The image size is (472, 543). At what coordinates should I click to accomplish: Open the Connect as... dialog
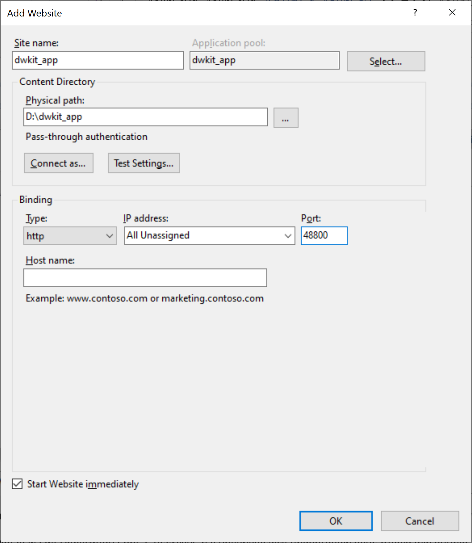coord(59,163)
